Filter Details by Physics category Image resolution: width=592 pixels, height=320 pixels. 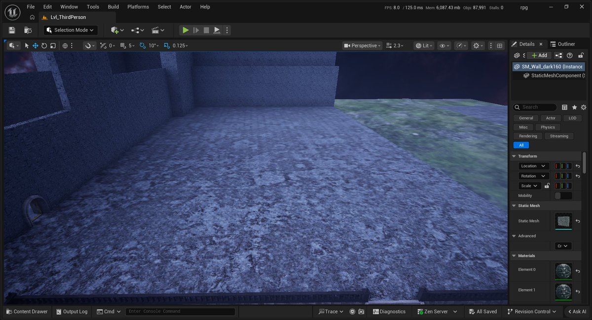point(548,127)
